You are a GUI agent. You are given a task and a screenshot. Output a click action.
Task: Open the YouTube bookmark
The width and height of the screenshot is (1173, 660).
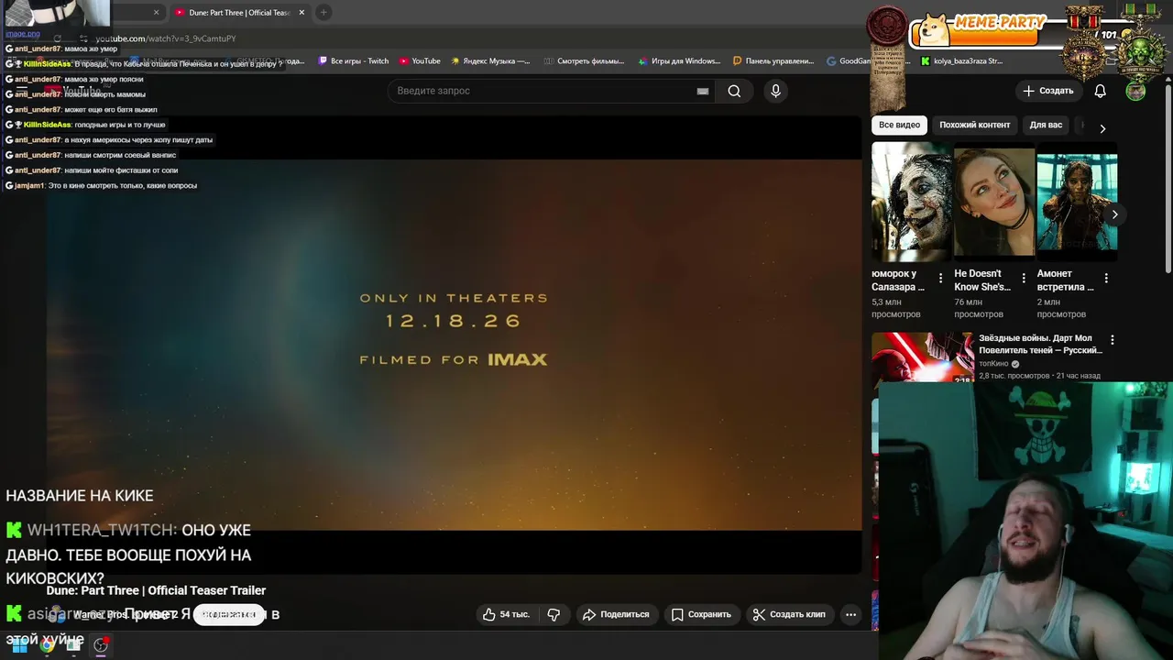coord(420,61)
